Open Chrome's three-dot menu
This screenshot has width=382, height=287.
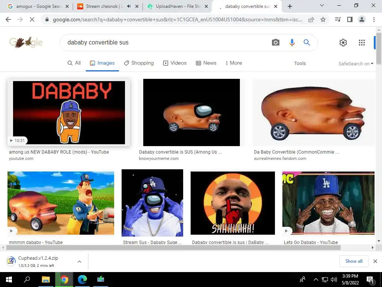(x=374, y=19)
